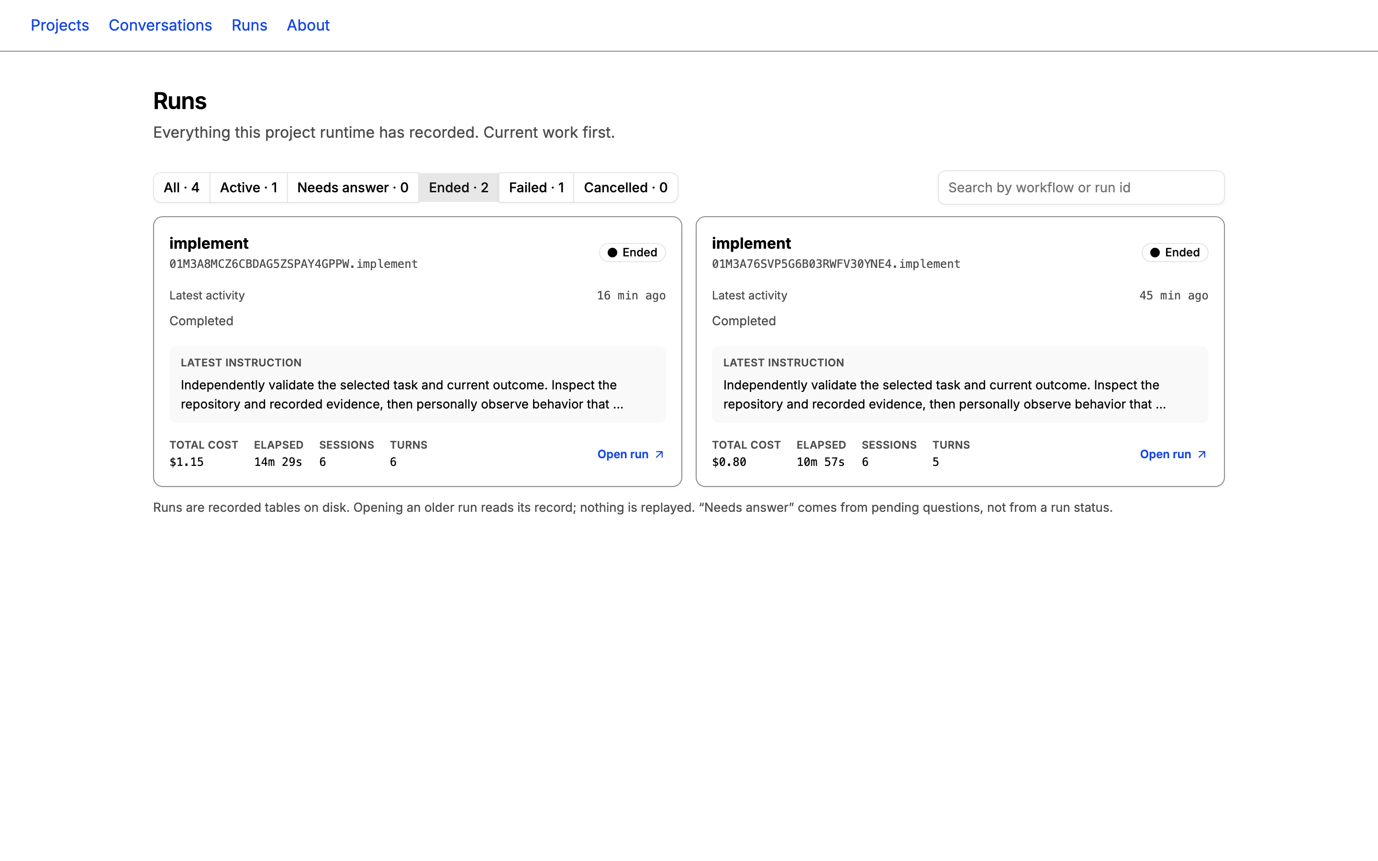
Task: Go to the Conversations page
Action: point(160,25)
